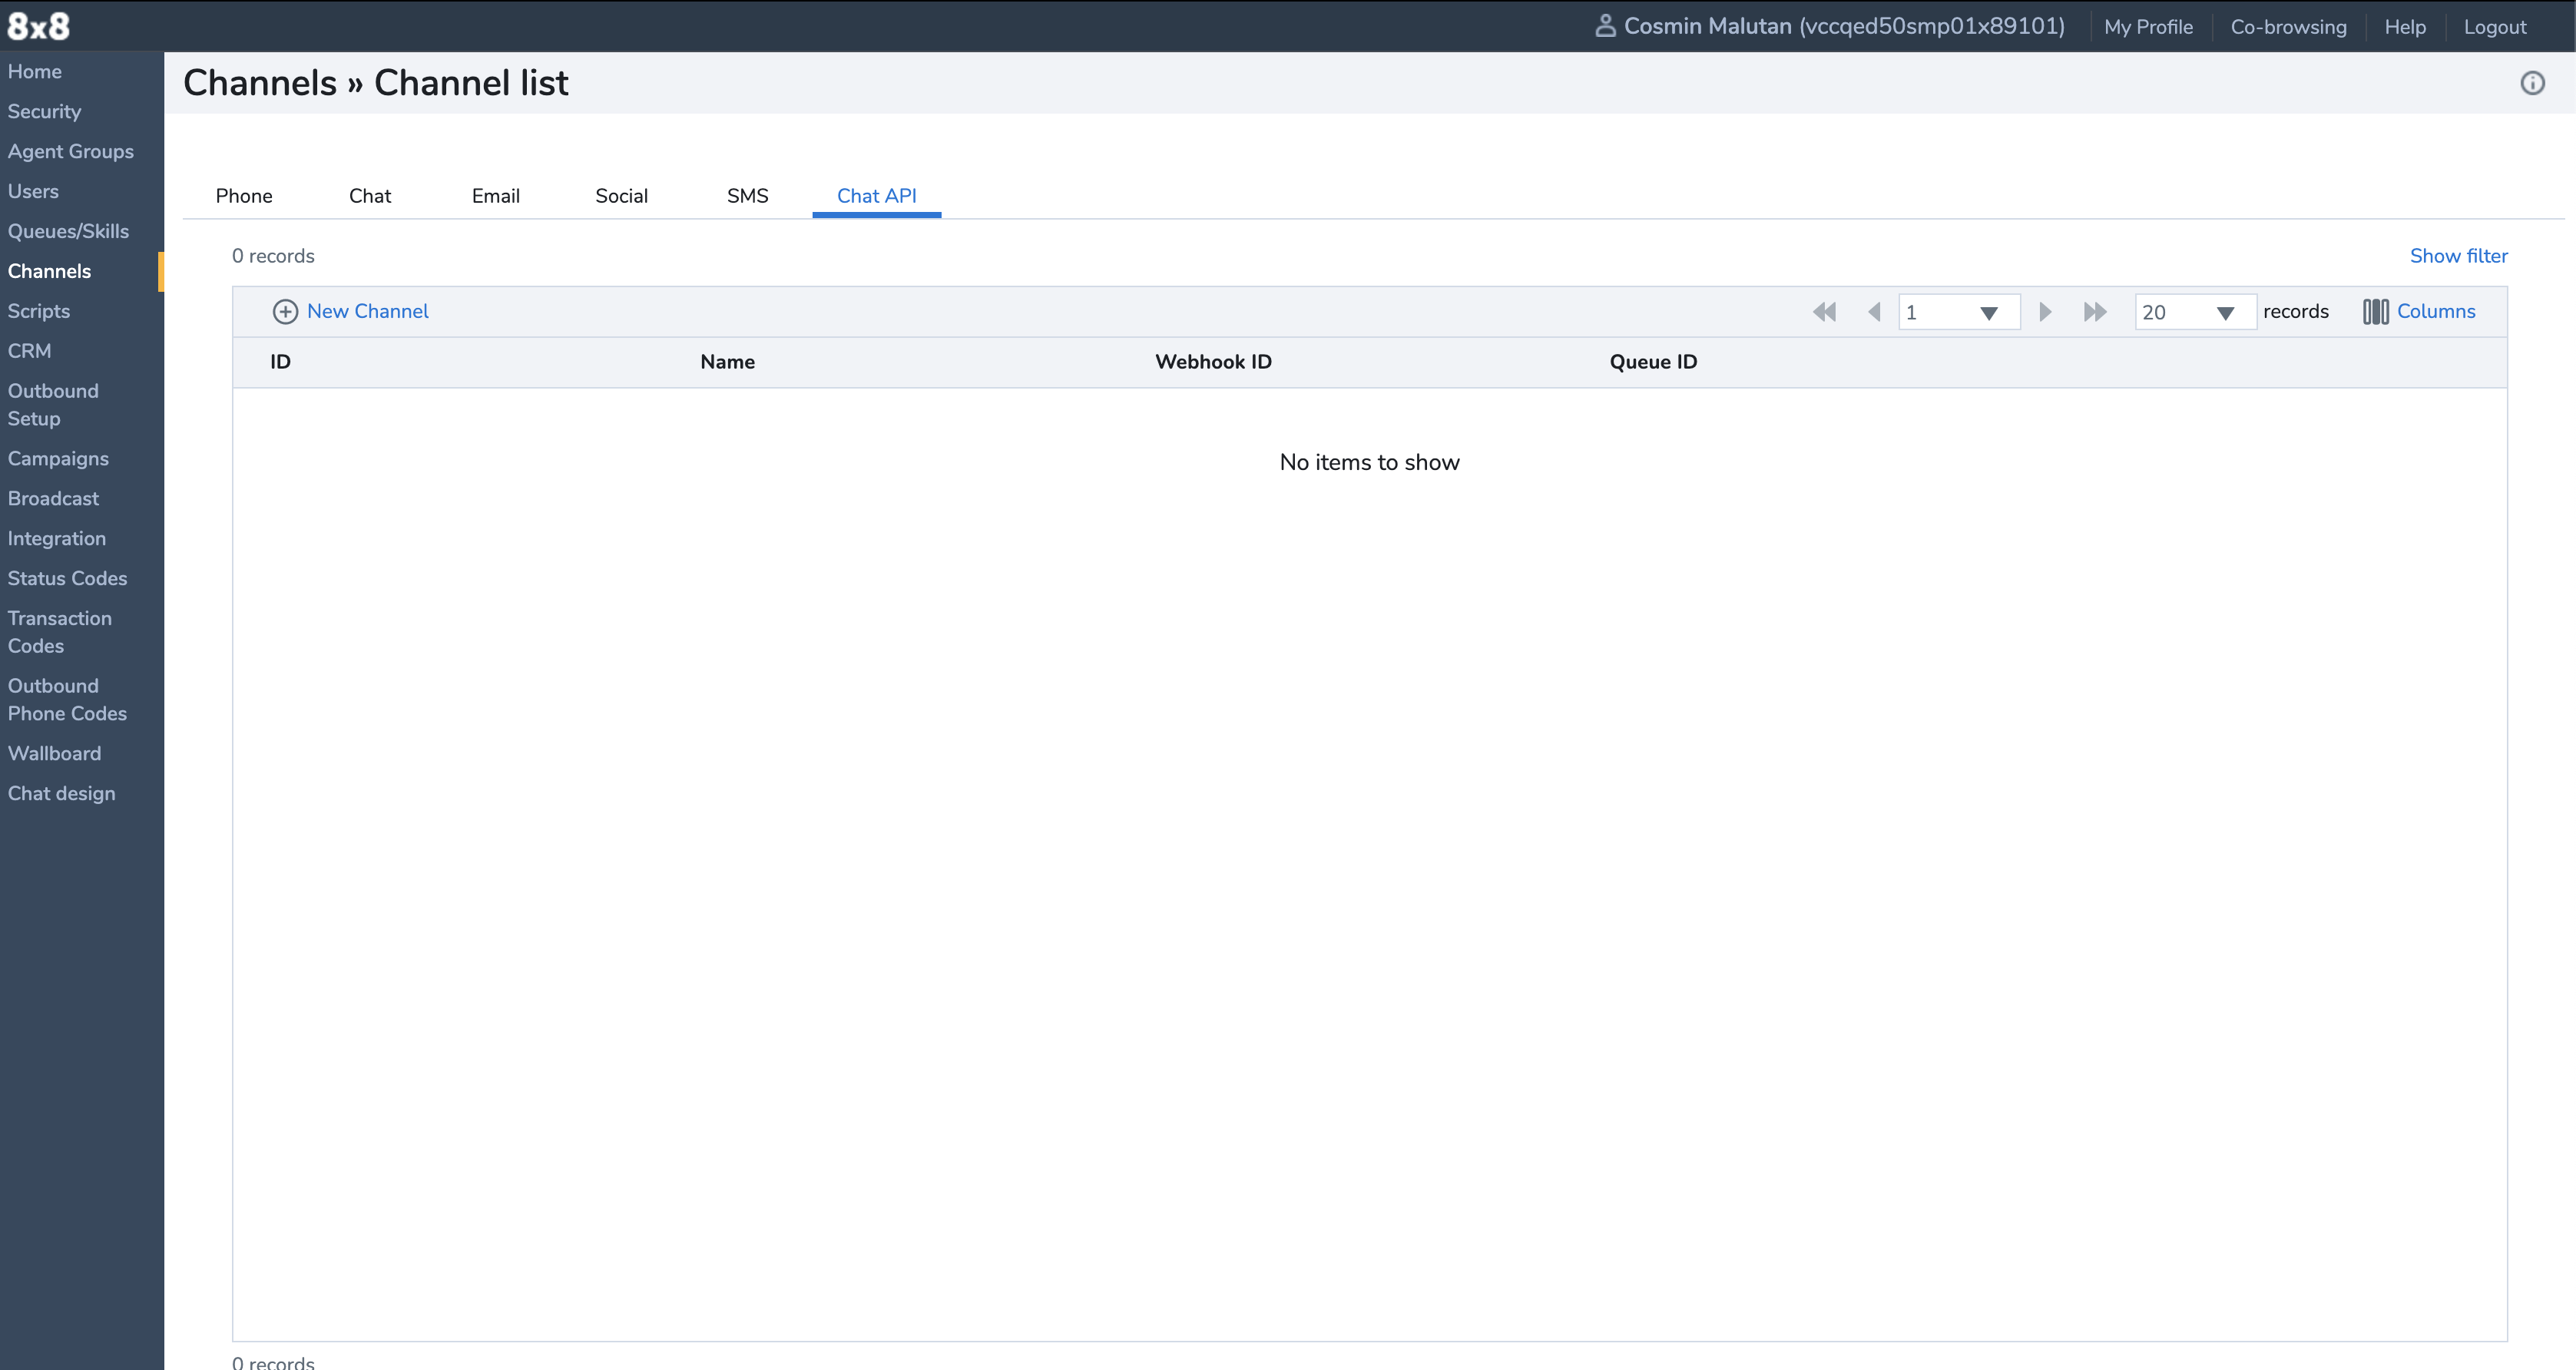This screenshot has height=1370, width=2576.
Task: Click the user profile icon in header
Action: tap(1605, 26)
